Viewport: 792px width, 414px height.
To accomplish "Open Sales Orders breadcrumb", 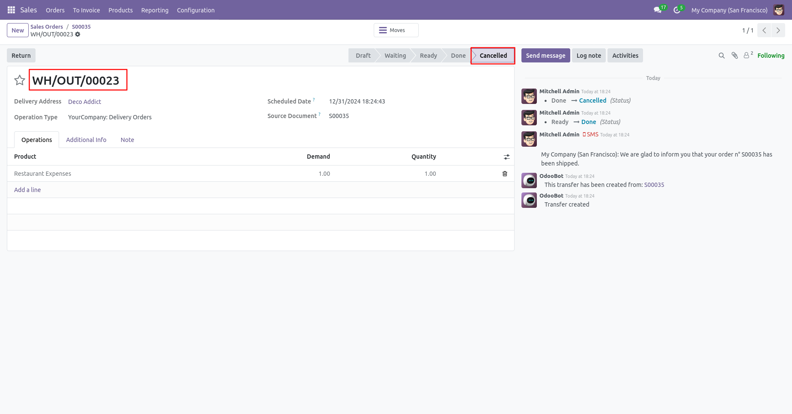I will (47, 27).
